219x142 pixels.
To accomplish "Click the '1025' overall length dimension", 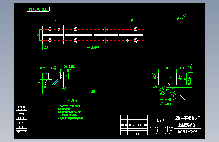I will click(x=93, y=92).
